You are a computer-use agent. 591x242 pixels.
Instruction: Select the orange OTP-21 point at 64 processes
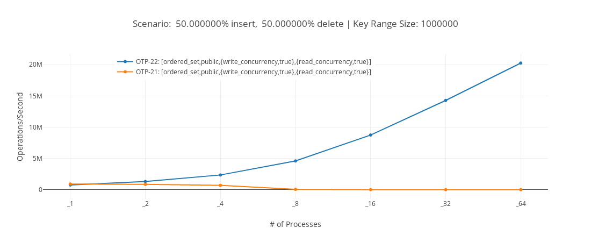coord(521,190)
